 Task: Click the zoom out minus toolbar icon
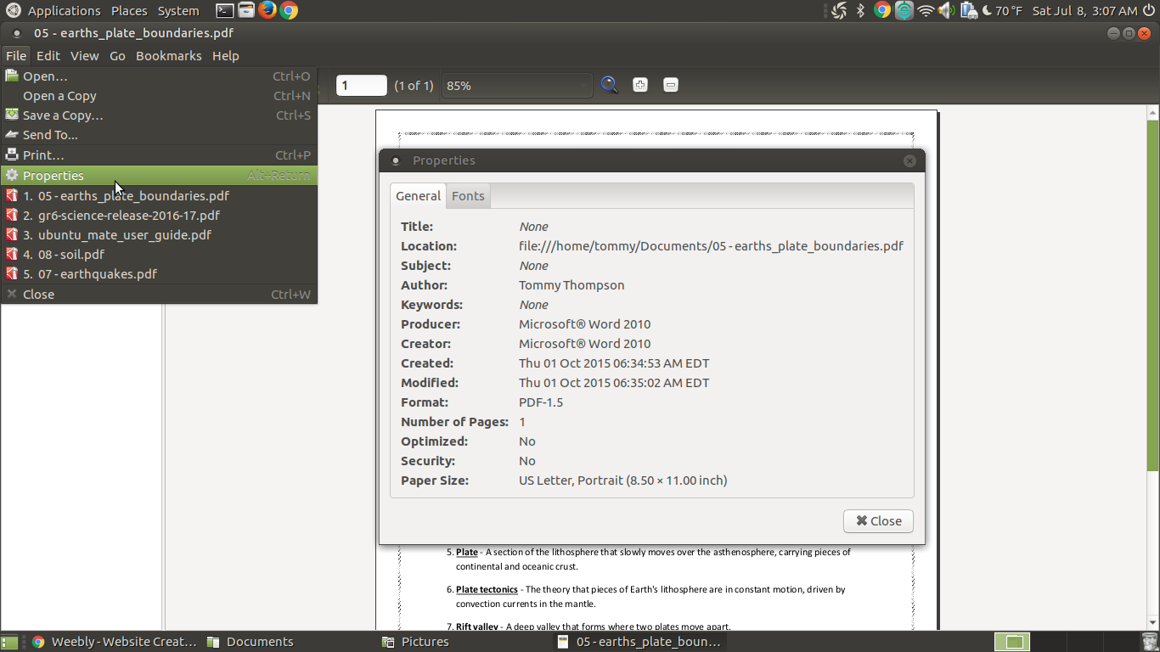pos(671,85)
